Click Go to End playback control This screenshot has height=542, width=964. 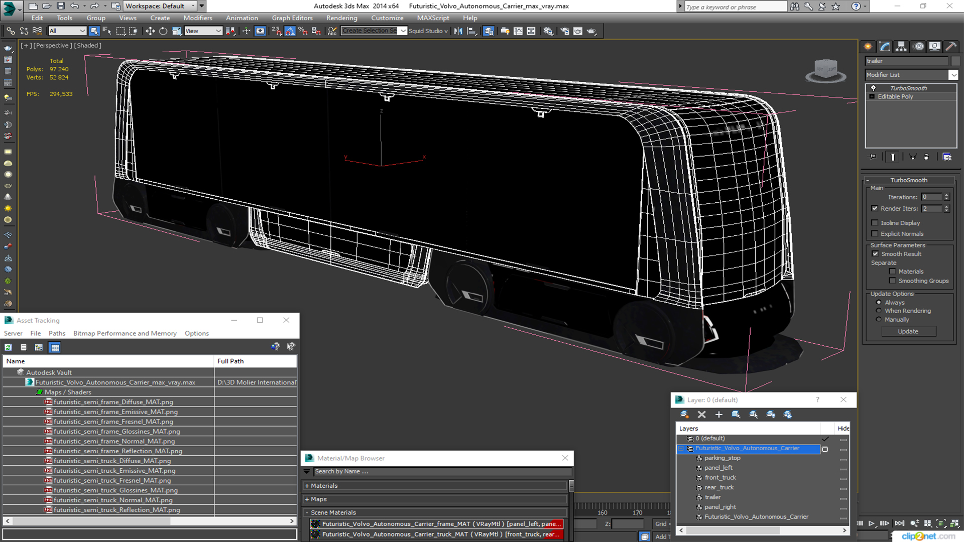899,523
